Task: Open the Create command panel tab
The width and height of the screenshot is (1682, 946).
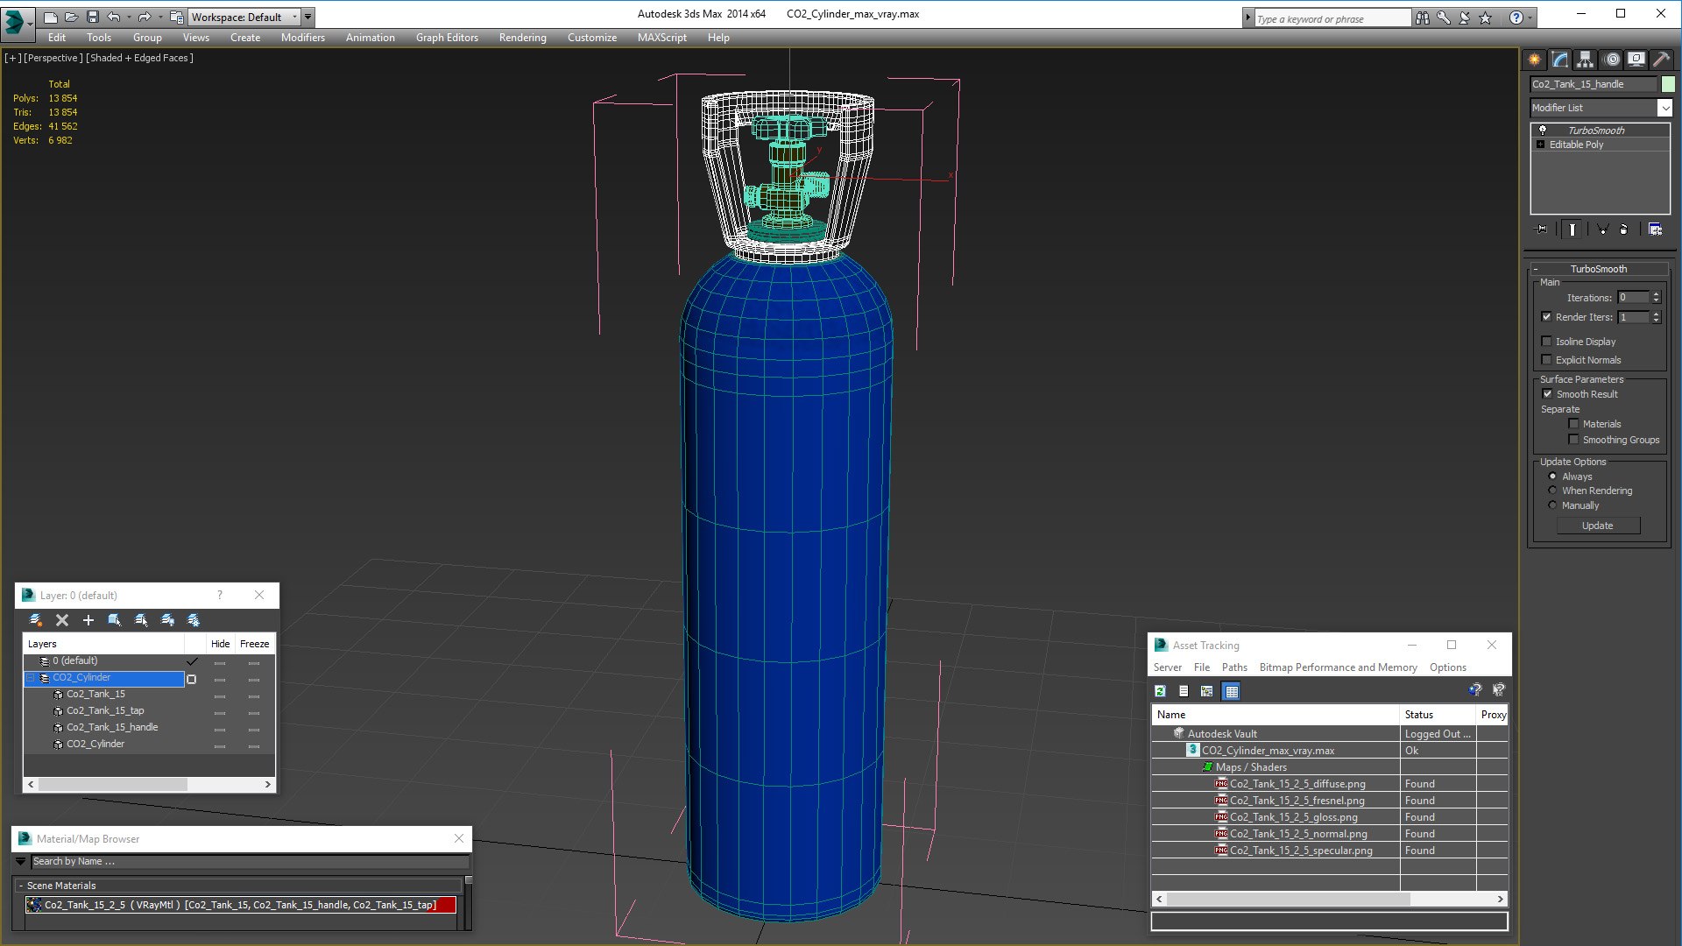Action: [x=1535, y=60]
